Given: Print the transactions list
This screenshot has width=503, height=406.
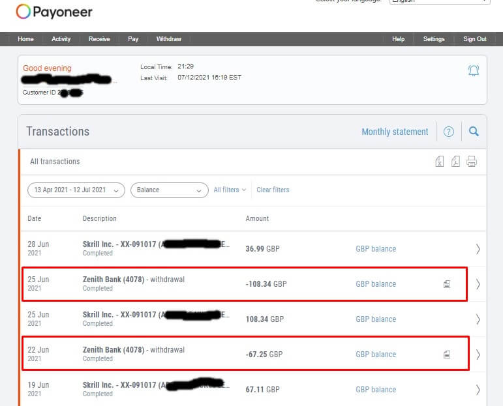Looking at the screenshot, I should (x=472, y=161).
